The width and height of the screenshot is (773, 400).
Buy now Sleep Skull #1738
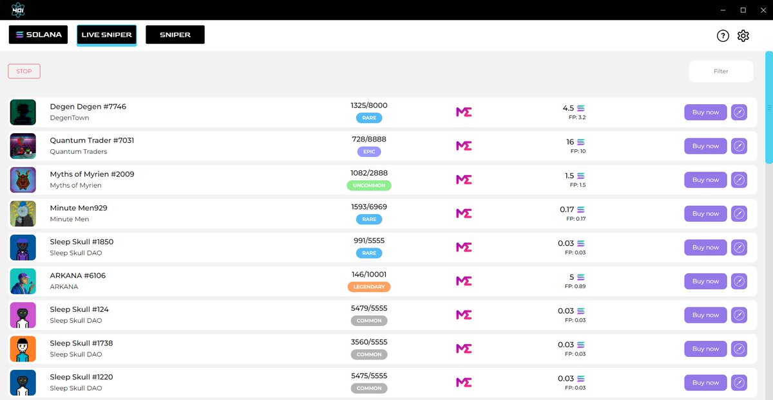pos(705,349)
